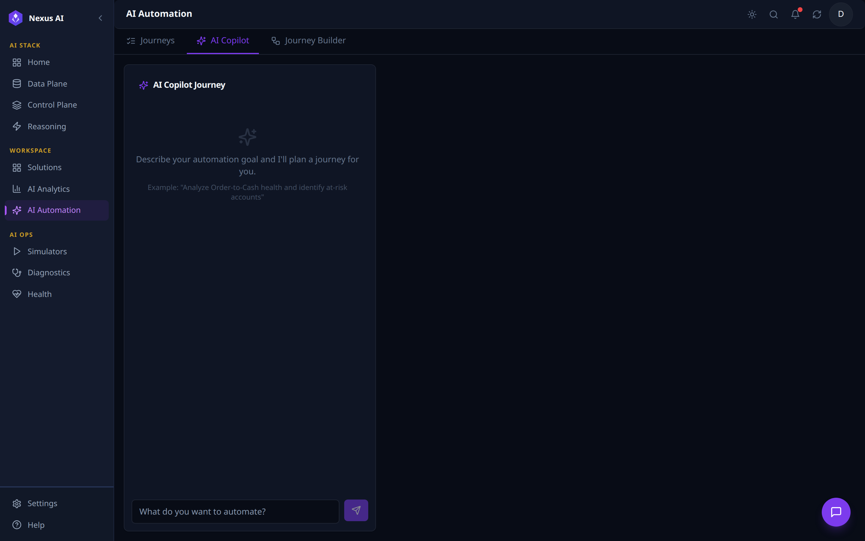The height and width of the screenshot is (541, 865).
Task: Click the WORKSPACE section header
Action: (30, 151)
